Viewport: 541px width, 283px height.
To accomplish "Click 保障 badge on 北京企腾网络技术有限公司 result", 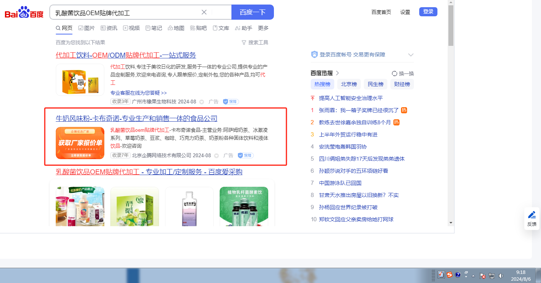I will click(x=245, y=155).
